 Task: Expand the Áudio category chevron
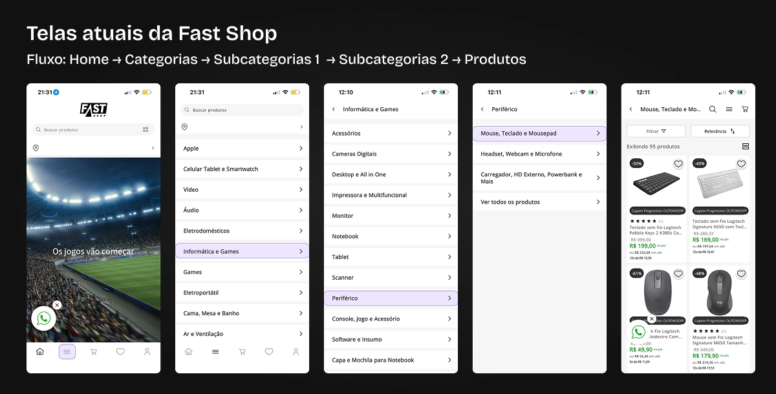301,210
